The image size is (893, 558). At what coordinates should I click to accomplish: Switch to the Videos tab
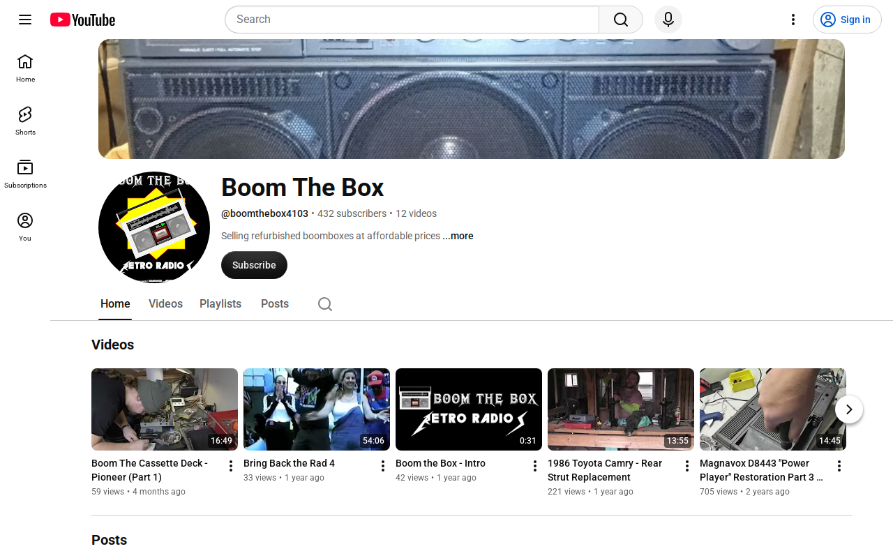[165, 304]
